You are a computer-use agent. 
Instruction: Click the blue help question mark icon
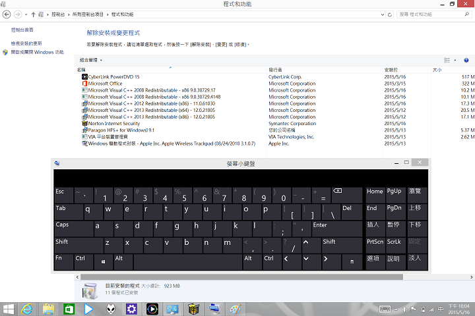click(466, 60)
